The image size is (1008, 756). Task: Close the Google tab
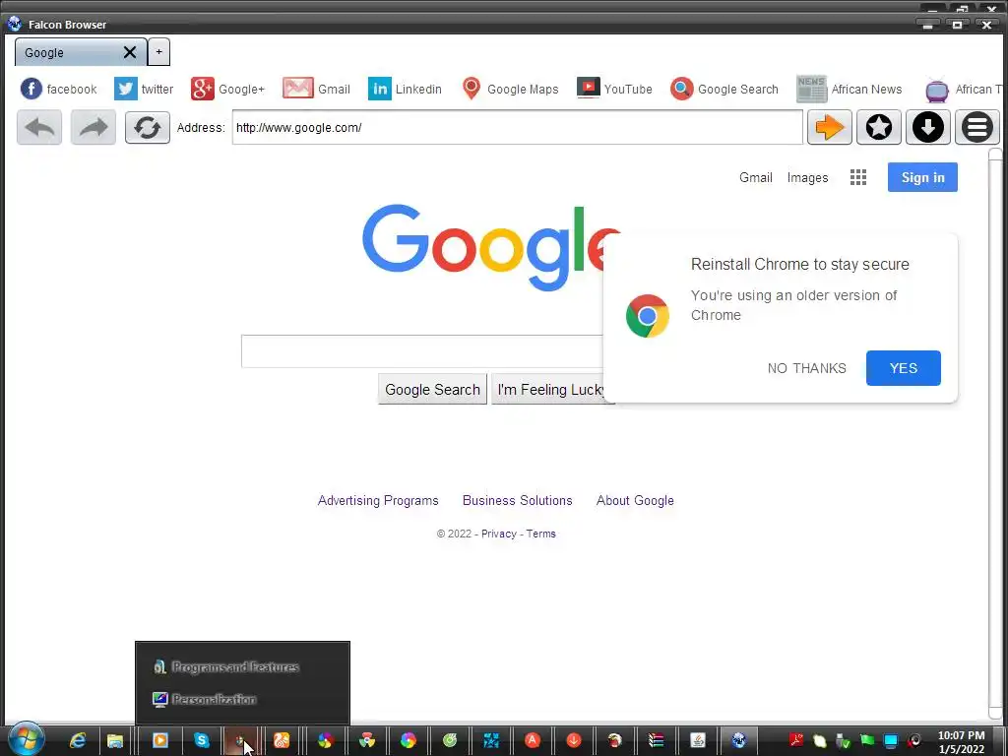click(x=130, y=52)
